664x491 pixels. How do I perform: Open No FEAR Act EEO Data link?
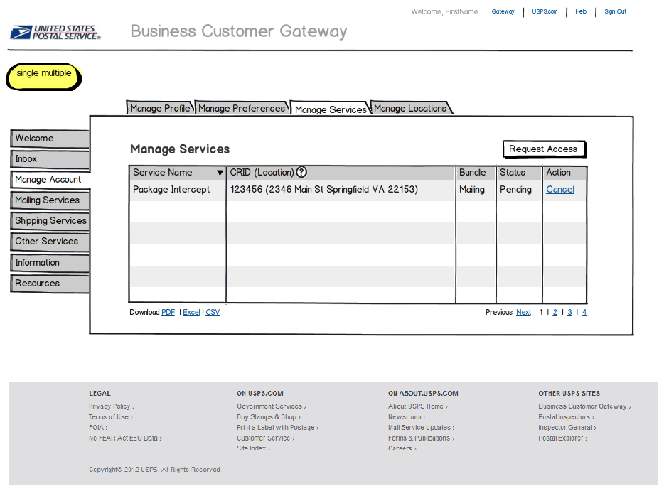[125, 438]
